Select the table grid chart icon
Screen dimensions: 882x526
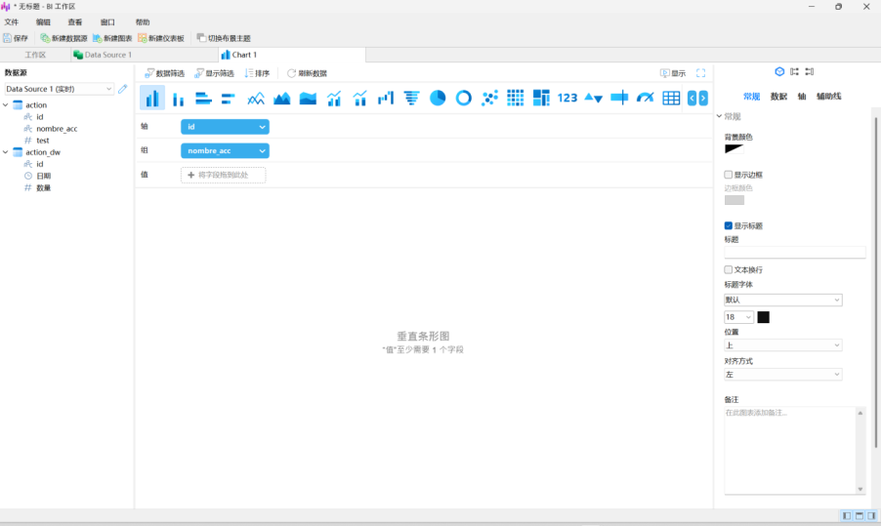click(671, 98)
